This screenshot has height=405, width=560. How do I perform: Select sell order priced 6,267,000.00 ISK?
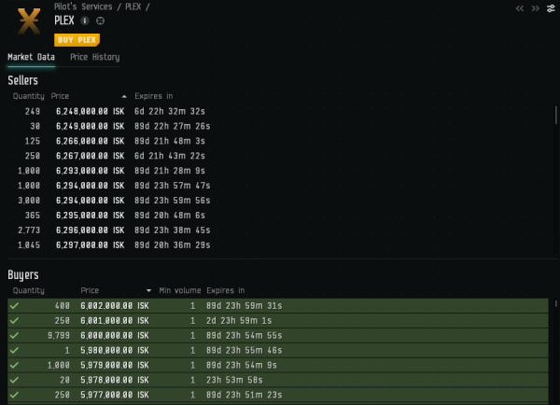click(x=280, y=156)
